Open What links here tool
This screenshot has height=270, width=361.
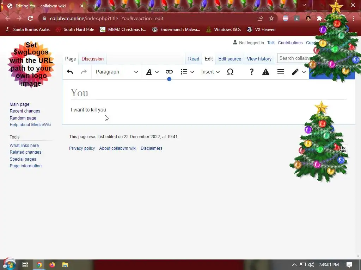(24, 145)
